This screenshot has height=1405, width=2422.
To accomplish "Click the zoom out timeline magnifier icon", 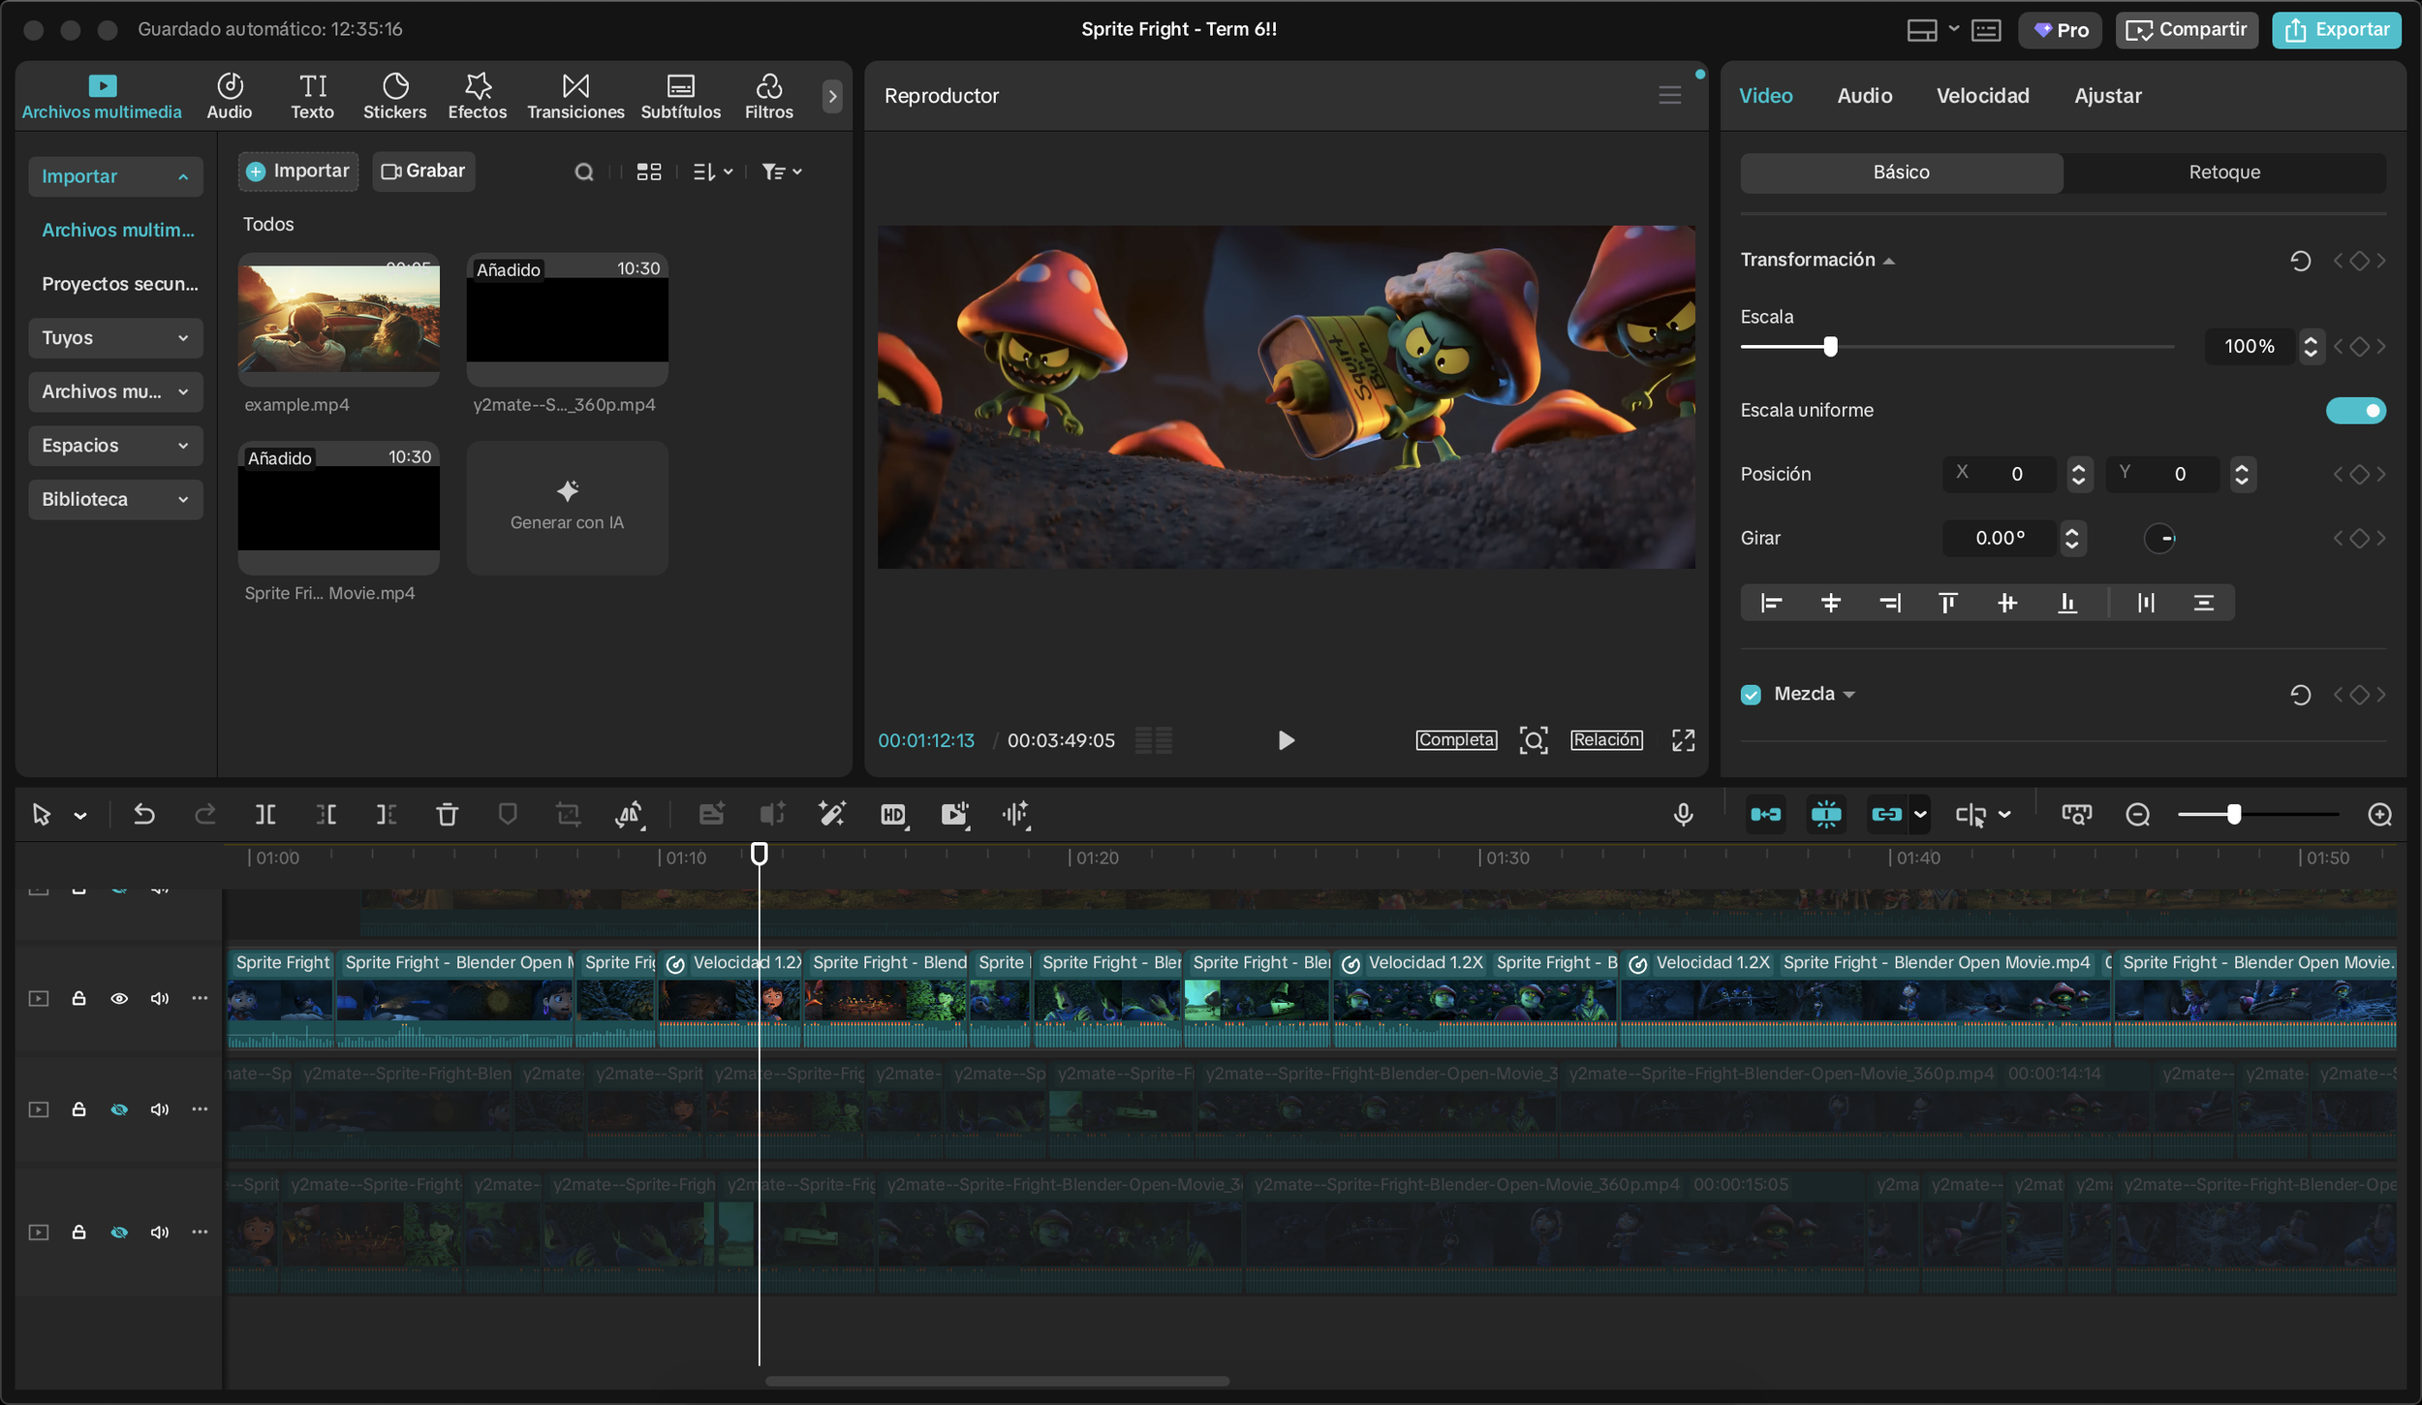I will pos(2137,815).
